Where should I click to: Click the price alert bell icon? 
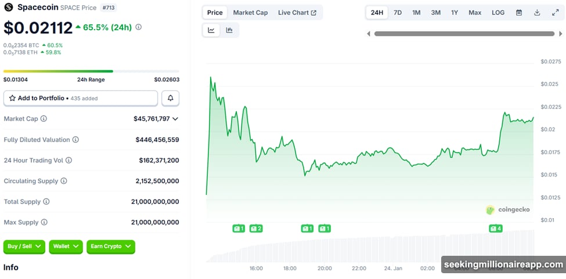(x=170, y=98)
